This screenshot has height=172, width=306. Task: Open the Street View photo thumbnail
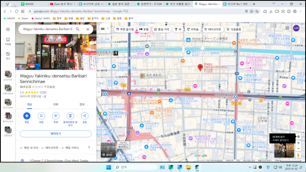pos(284,150)
